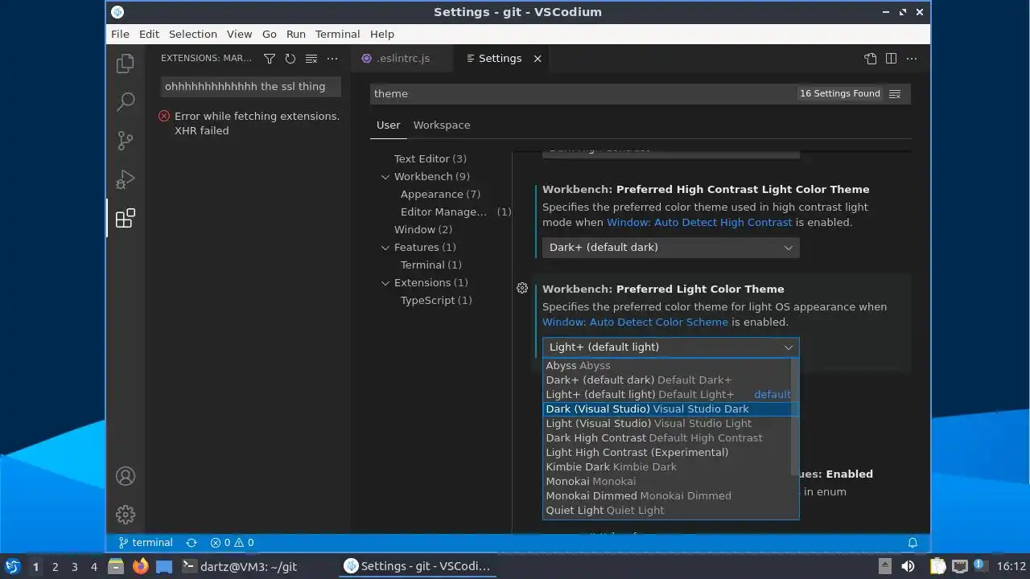Open Settings (JSON) icon in editor toolbar

pos(871,59)
